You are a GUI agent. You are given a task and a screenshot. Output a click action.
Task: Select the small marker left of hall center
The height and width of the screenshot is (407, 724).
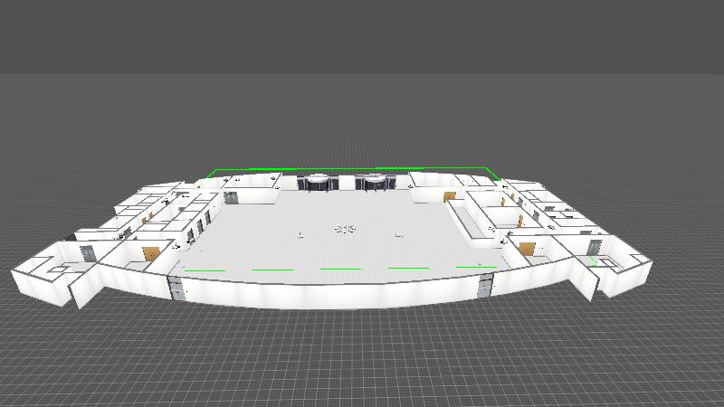(300, 235)
